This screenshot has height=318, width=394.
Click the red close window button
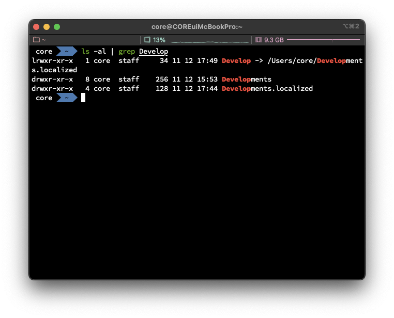(36, 27)
